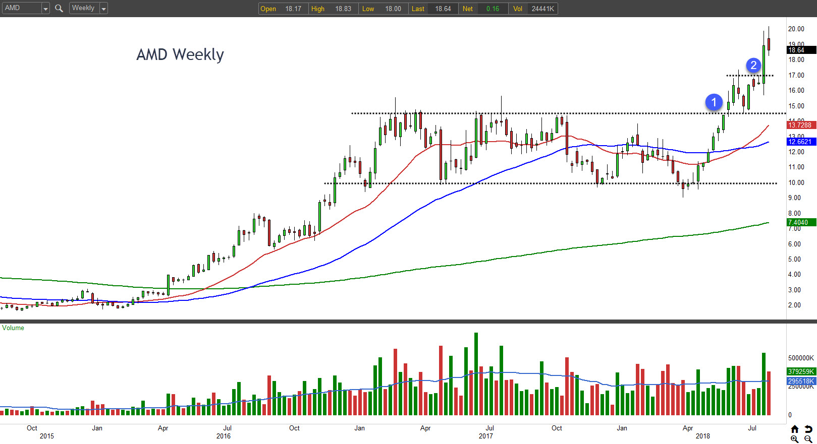Click the 18.00 price axis label
817x444 pixels.
tap(796, 59)
